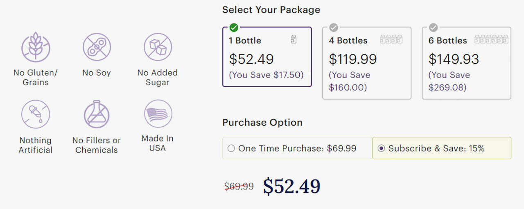Click the No Added Sugar cubes icon

click(158, 47)
